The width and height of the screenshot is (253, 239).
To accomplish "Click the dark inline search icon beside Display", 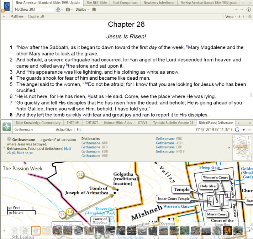I will (94, 10).
